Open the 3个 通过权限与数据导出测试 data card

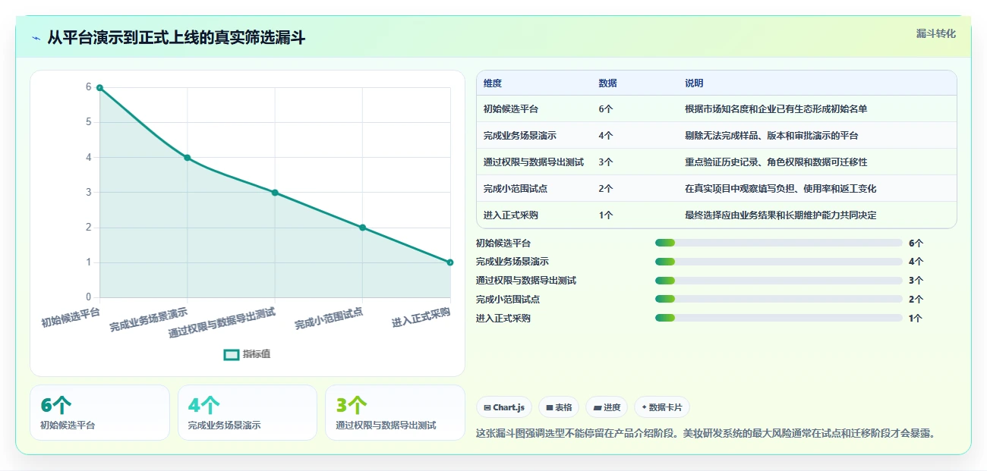tap(395, 413)
